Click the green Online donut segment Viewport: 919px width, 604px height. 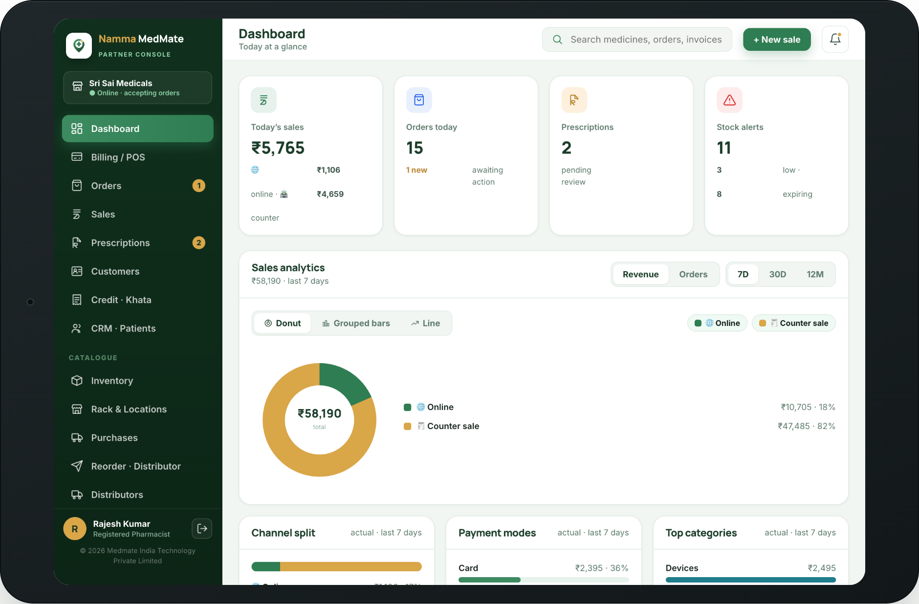click(344, 381)
